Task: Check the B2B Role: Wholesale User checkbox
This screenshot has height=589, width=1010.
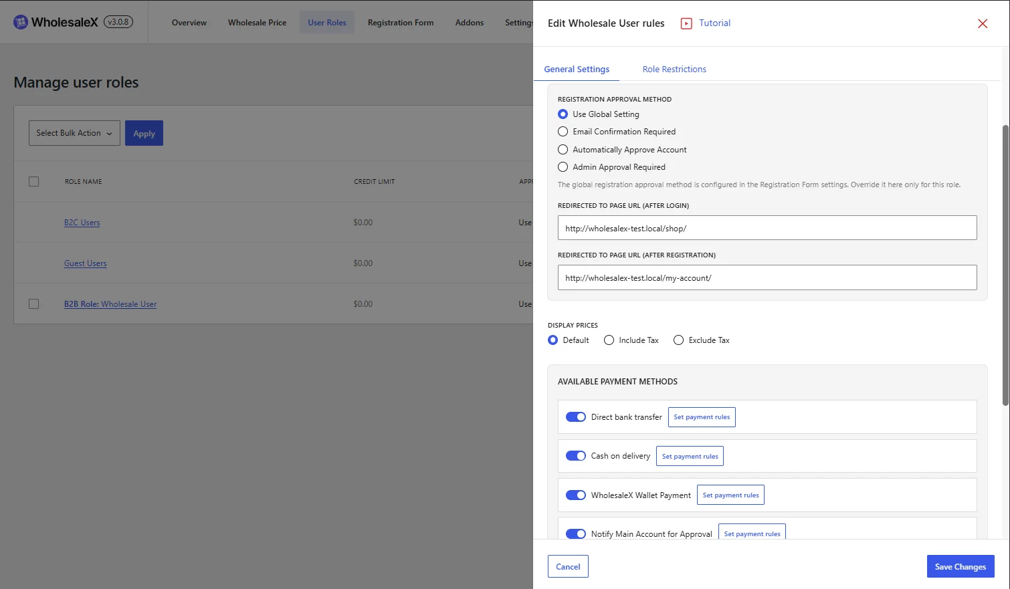Action: click(34, 304)
